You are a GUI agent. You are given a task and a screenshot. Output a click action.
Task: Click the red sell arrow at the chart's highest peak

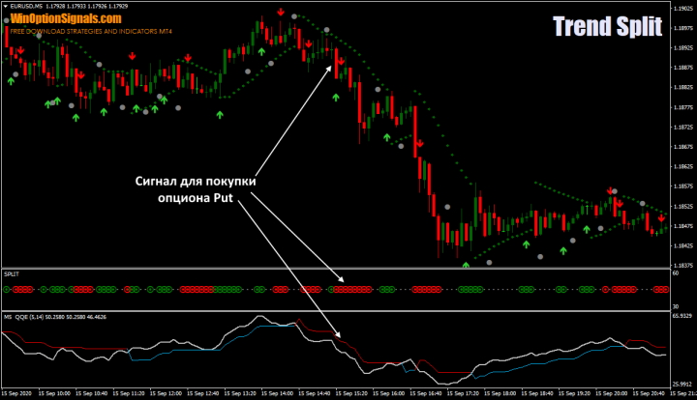280,13
